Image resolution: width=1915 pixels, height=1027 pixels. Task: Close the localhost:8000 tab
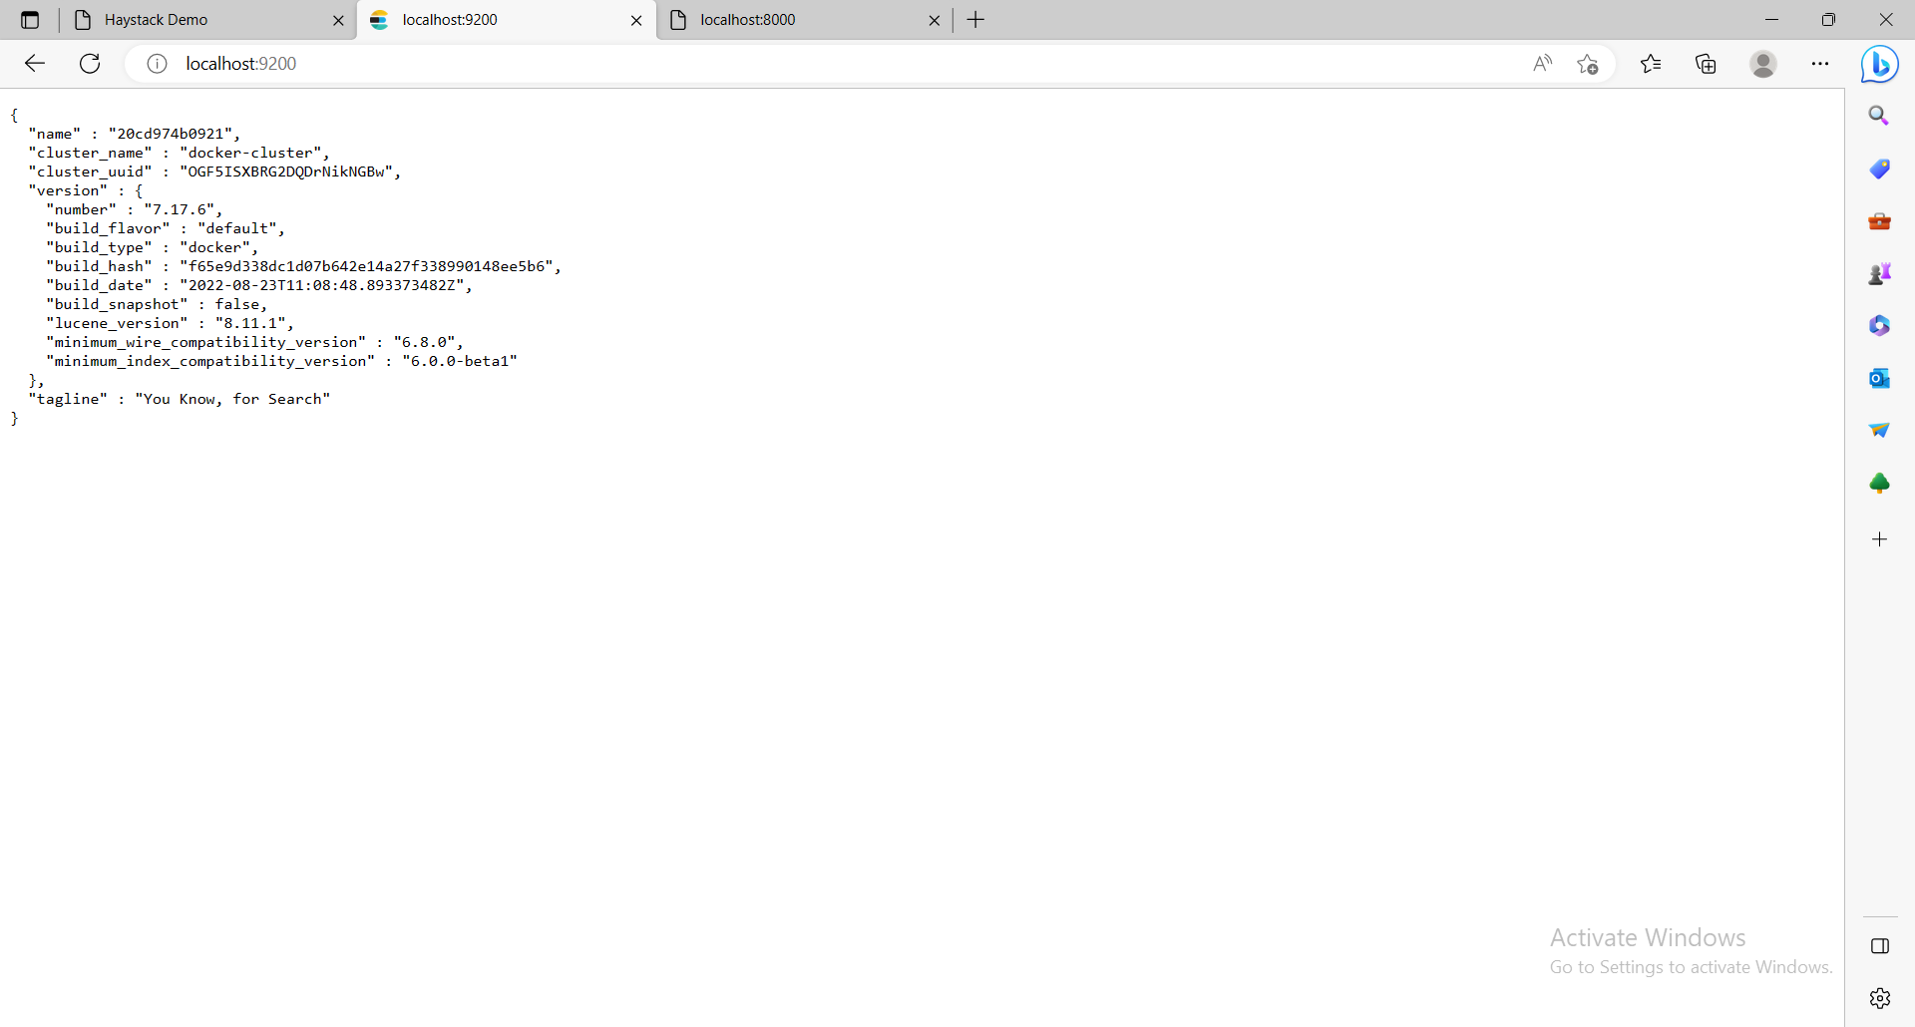coord(935,20)
